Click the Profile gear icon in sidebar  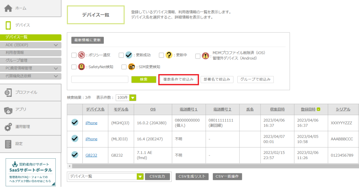[8, 93]
